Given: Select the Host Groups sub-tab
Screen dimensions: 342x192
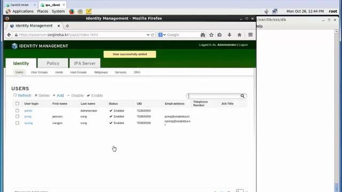Looking at the screenshot, I should pos(79,73).
